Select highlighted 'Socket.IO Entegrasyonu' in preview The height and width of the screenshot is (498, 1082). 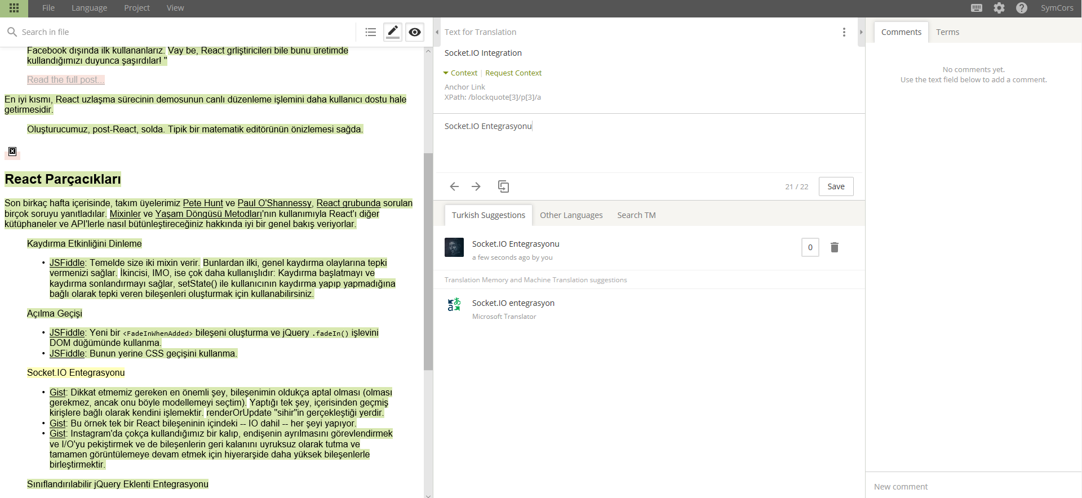tap(76, 372)
